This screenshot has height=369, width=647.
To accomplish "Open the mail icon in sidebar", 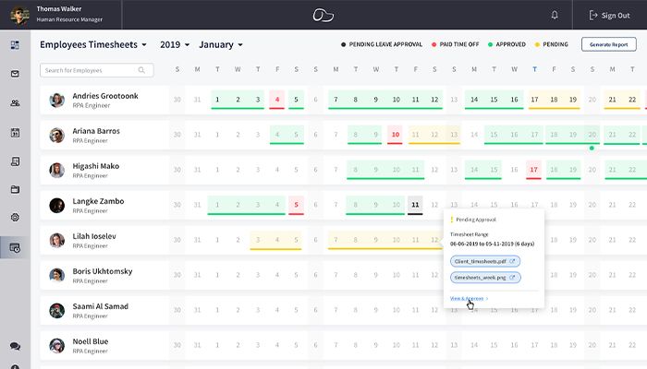I will [15, 74].
